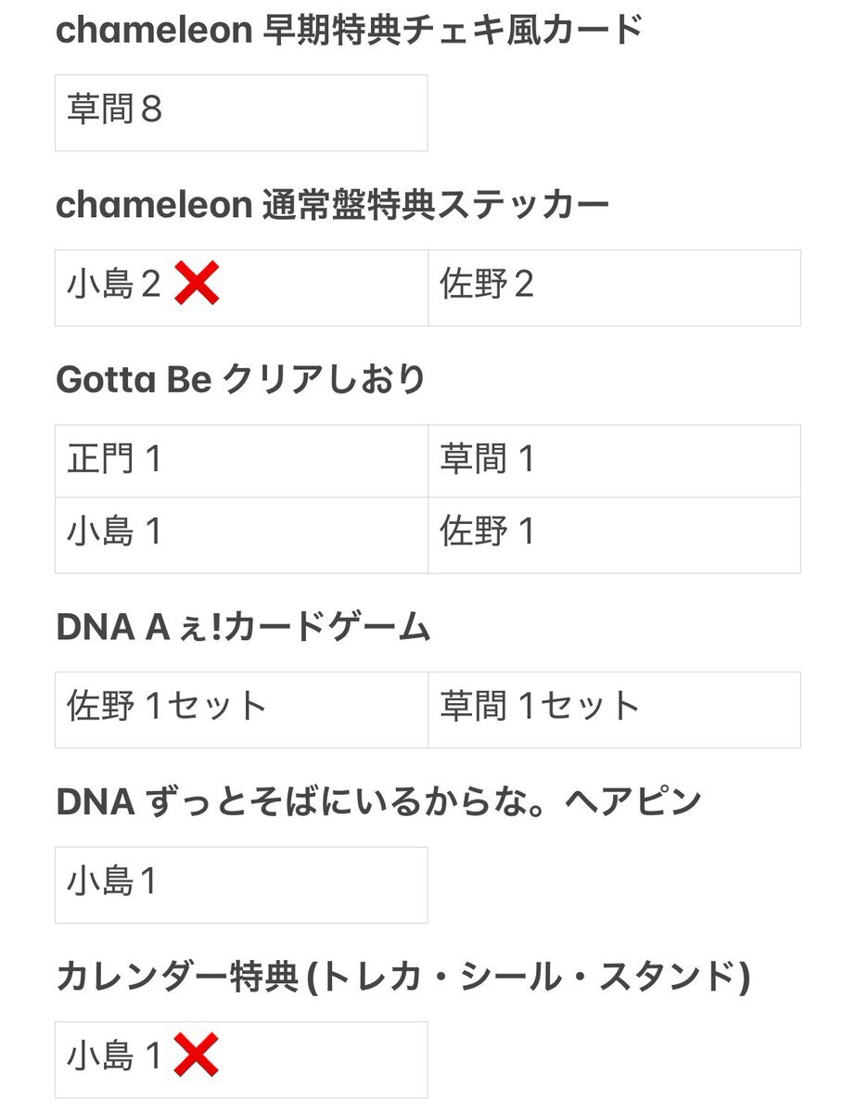Select the 佐野 1セット card game cell

tap(241, 710)
